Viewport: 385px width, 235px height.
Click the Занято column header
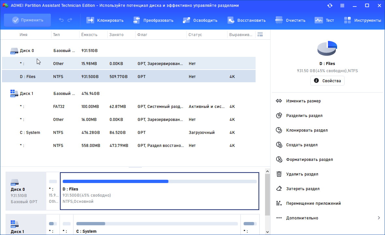[116, 35]
